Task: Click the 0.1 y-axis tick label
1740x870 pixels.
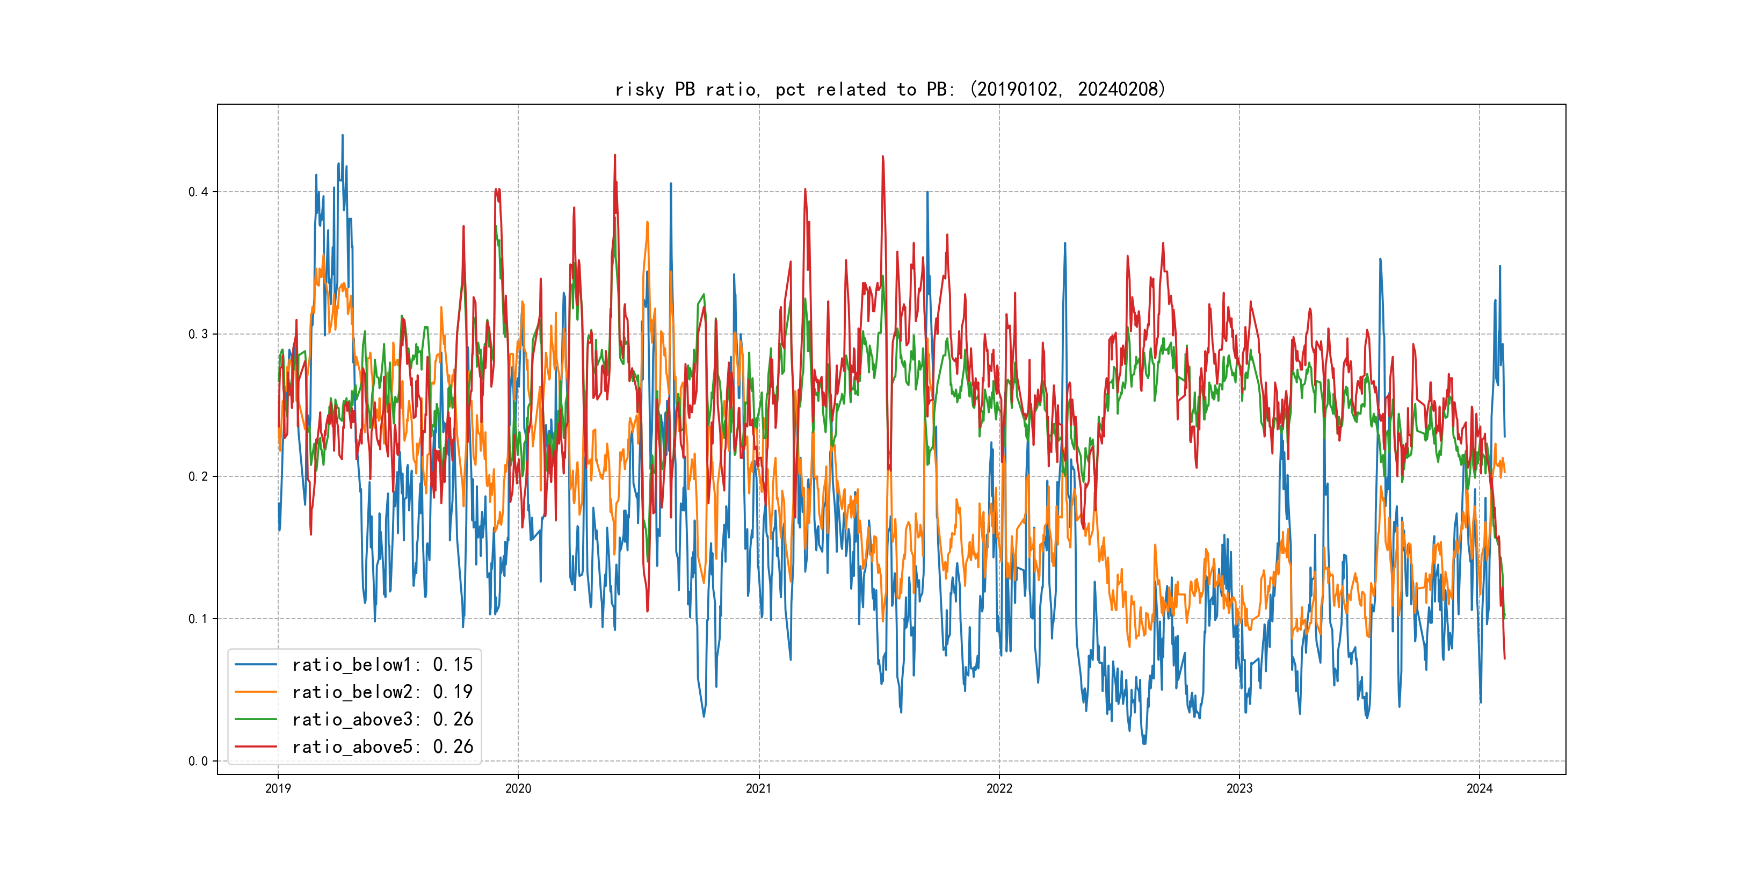Action: click(x=198, y=619)
